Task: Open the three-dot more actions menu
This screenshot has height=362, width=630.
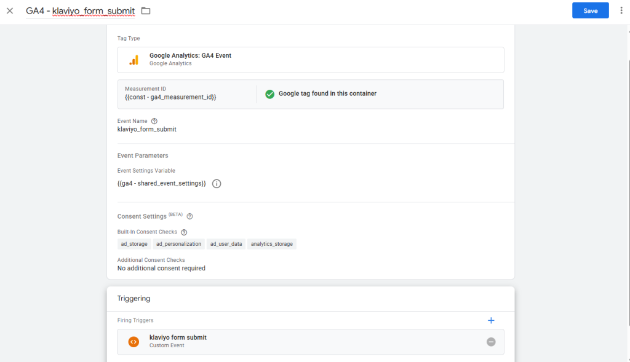Action: coord(621,11)
